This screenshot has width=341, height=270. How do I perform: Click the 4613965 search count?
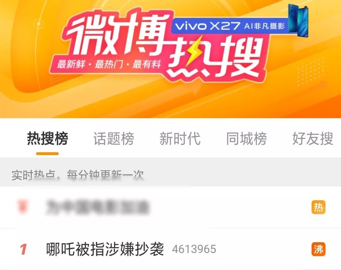point(194,249)
